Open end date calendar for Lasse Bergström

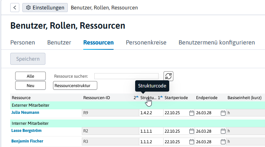pyautogui.click(x=223, y=131)
